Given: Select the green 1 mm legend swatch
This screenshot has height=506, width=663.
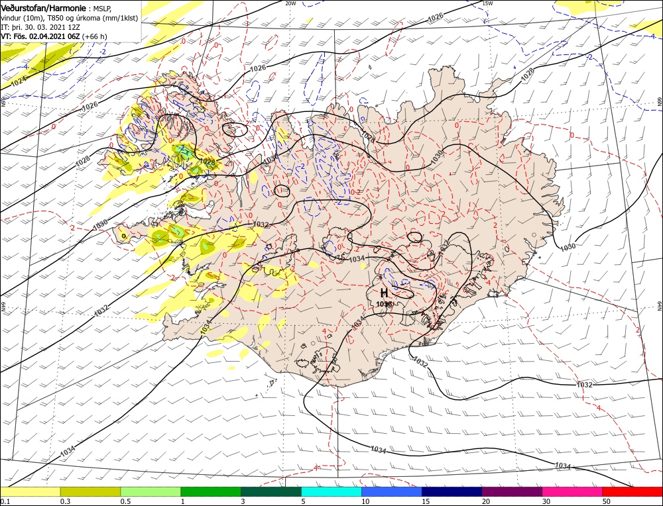Looking at the screenshot, I should pos(211,491).
